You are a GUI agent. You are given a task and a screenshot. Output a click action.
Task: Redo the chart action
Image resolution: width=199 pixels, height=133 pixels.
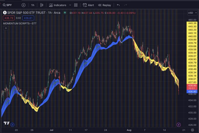click(126, 5)
